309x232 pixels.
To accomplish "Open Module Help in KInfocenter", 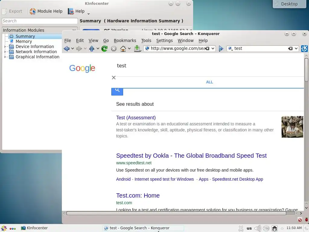I will click(x=46, y=11).
